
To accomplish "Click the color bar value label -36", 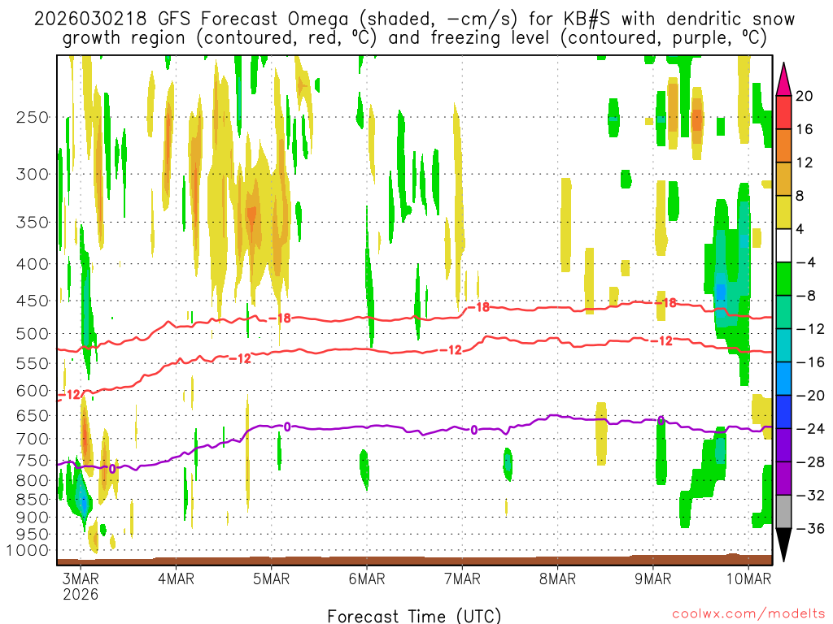I will (810, 528).
